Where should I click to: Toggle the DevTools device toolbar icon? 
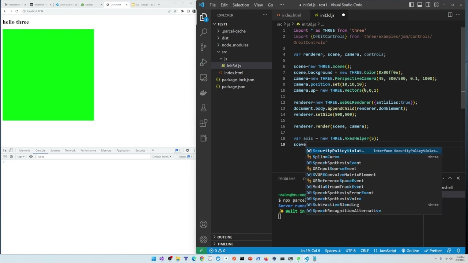11,150
